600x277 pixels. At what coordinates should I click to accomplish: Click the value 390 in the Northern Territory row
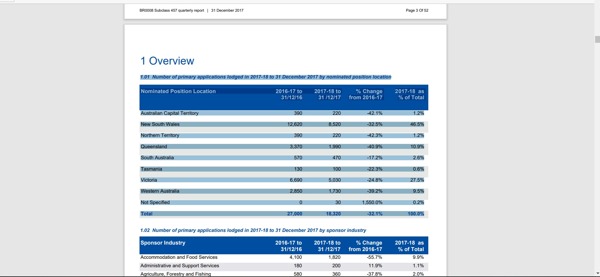coord(298,135)
